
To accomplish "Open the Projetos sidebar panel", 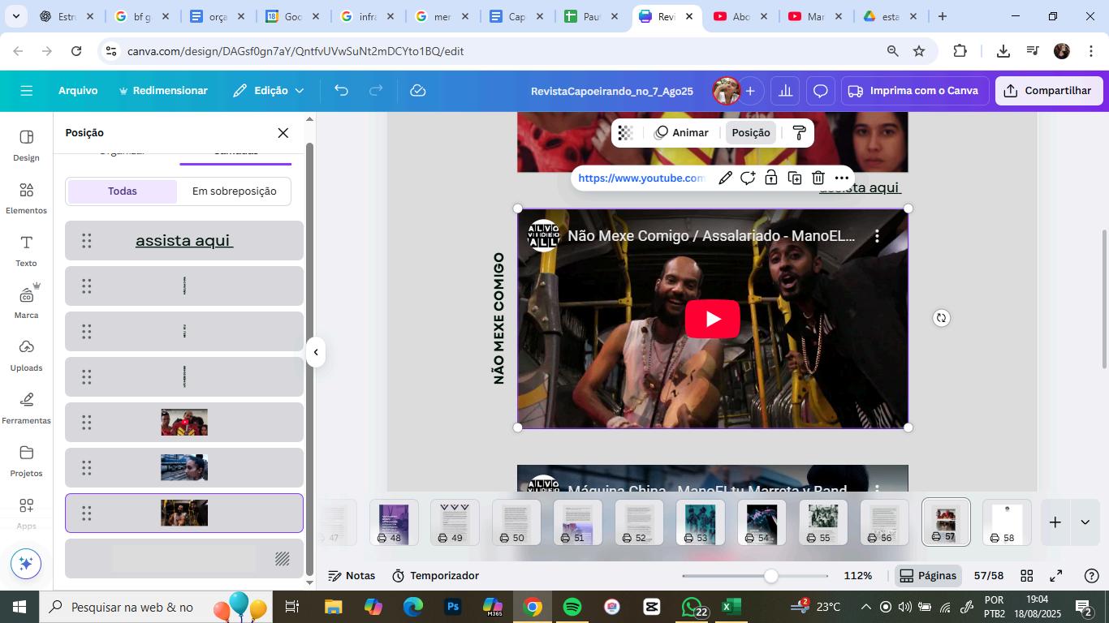I will 26,461.
